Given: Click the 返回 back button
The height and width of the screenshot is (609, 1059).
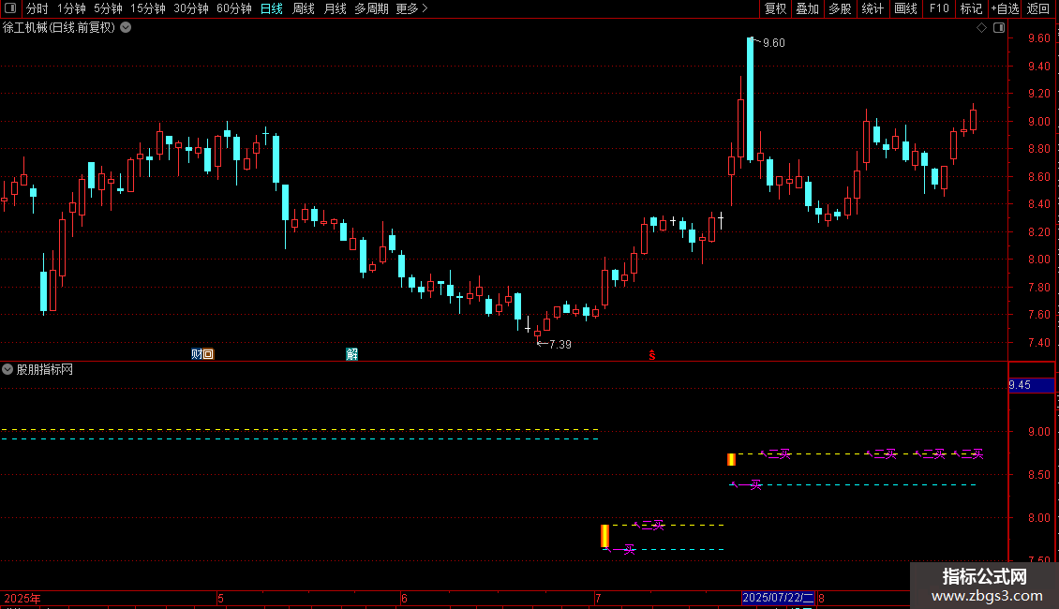Looking at the screenshot, I should (1038, 8).
